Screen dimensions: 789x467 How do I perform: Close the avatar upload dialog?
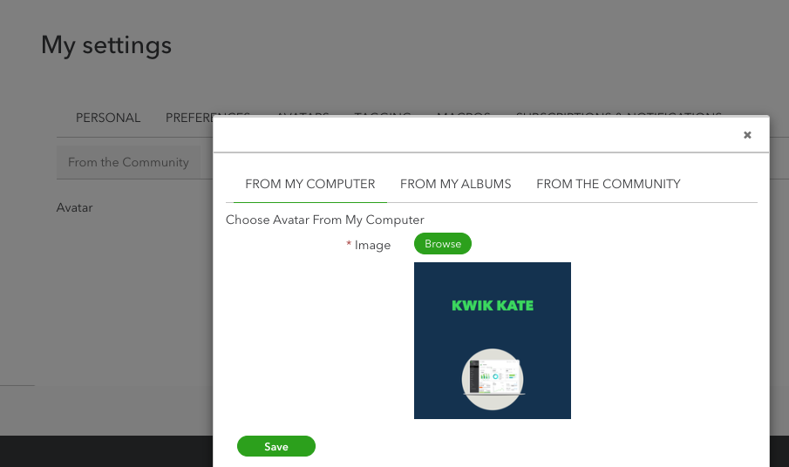coord(747,135)
